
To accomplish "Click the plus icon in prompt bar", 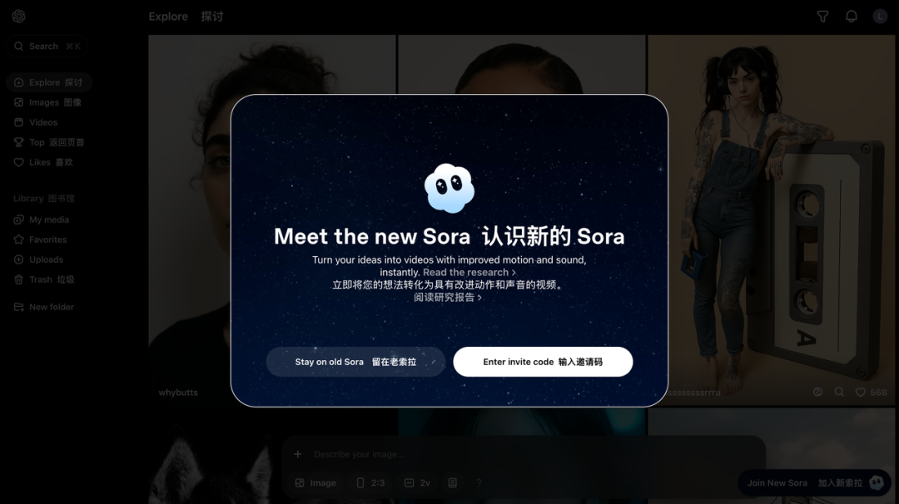I will tap(297, 454).
